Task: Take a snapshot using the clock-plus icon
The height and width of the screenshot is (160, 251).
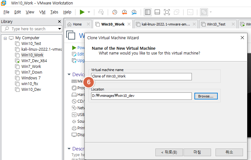Action: pos(114,12)
